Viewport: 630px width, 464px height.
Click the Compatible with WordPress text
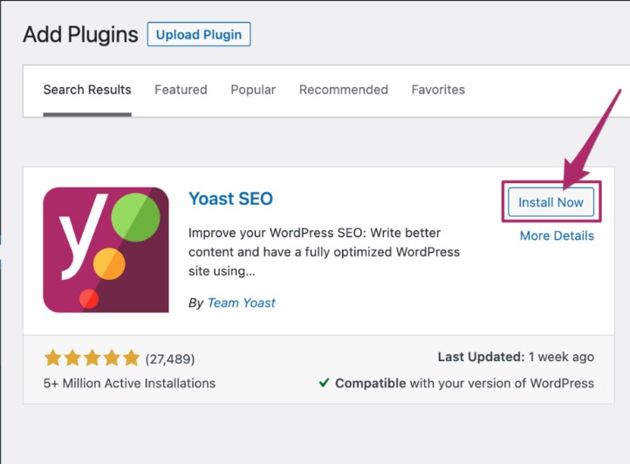click(464, 383)
